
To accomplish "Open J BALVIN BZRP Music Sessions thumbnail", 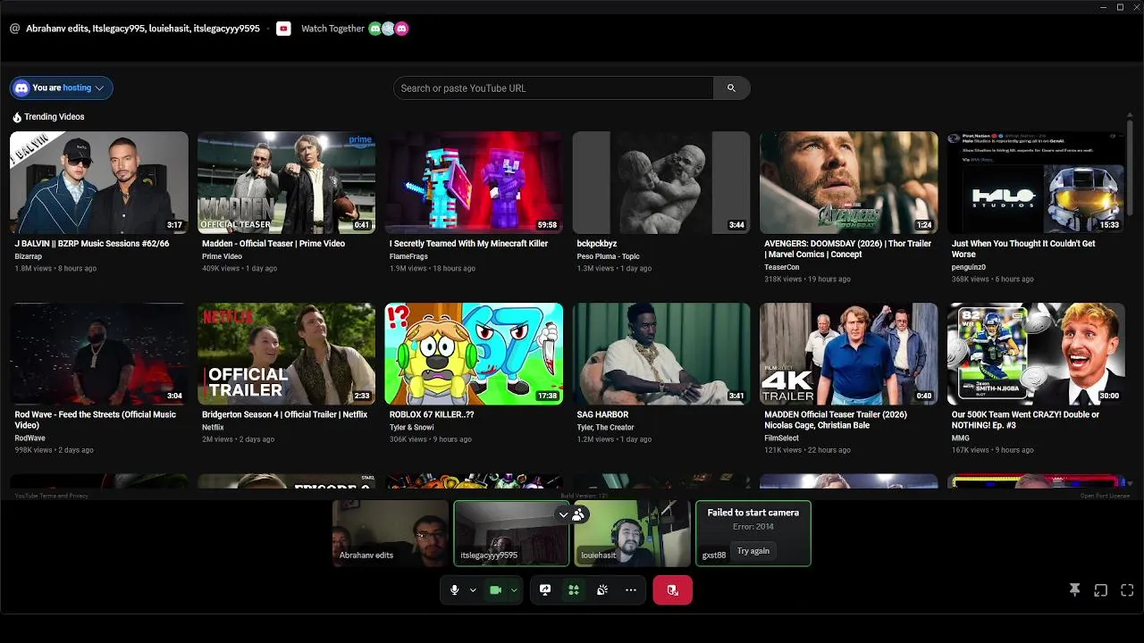I will tap(99, 183).
